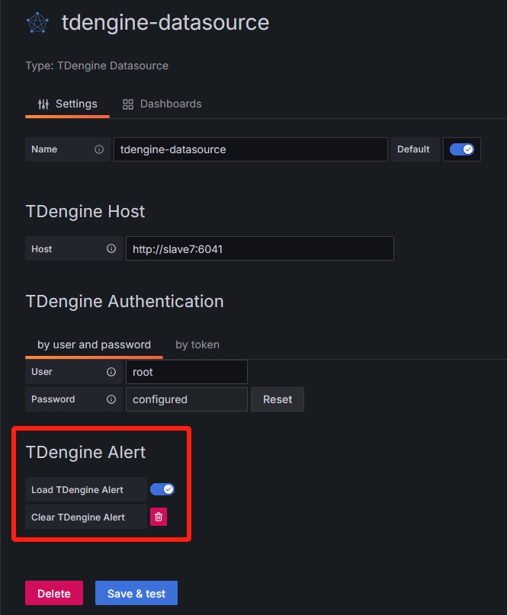The image size is (507, 615).
Task: Clear TDengine alerts with the trash icon
Action: pyautogui.click(x=159, y=517)
